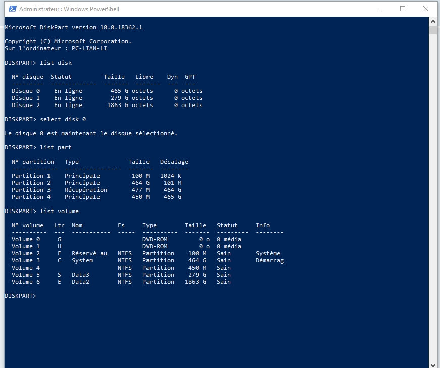Click the 'select disk 0' command text
The height and width of the screenshot is (368, 440).
click(x=63, y=119)
